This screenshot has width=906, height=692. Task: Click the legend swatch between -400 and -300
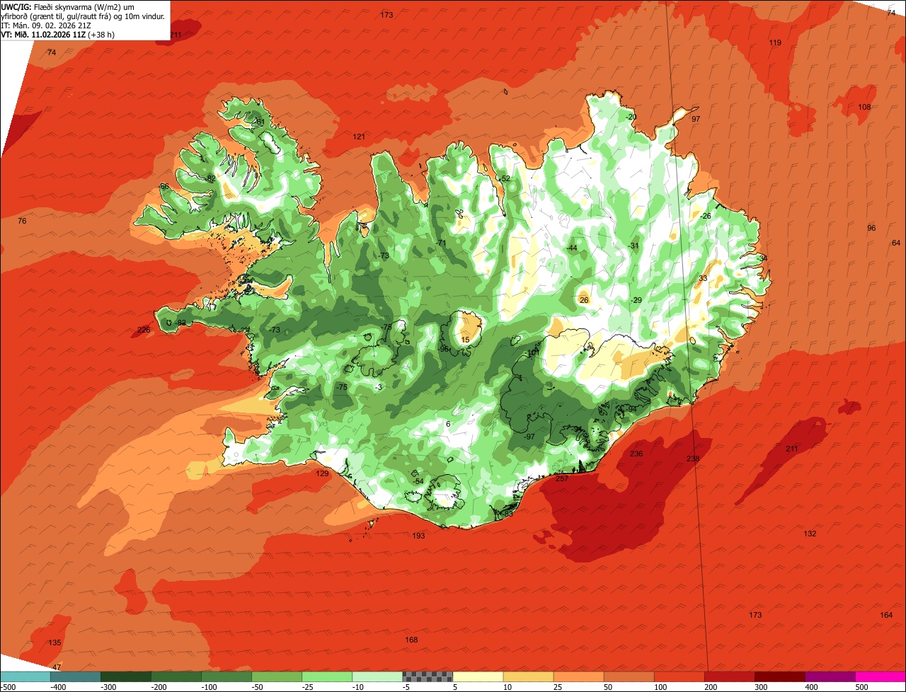click(x=76, y=676)
